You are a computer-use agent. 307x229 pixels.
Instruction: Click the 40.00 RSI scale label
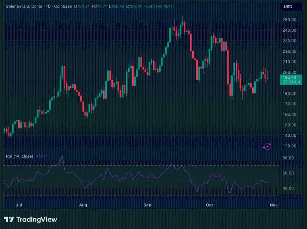[288, 188]
